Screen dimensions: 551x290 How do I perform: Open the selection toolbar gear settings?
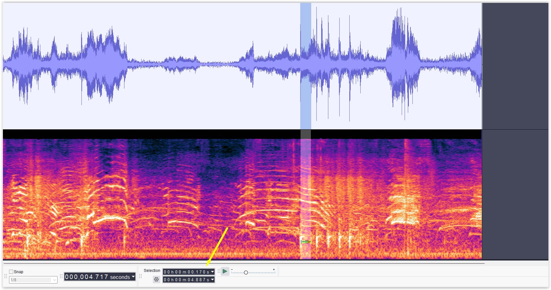click(156, 279)
